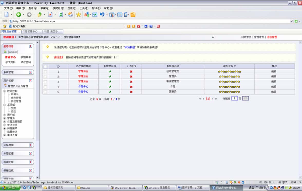Click the star icon on links bar
The image size is (302, 191).
coord(5,26)
